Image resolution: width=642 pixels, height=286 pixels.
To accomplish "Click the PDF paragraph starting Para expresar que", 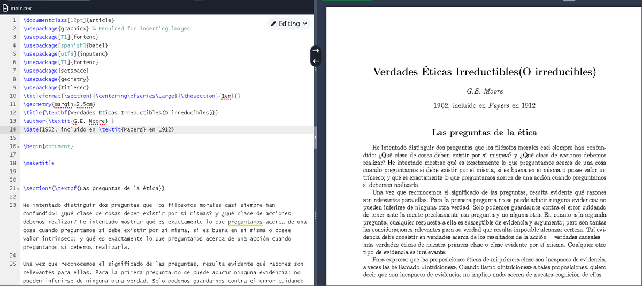I will point(484,267).
